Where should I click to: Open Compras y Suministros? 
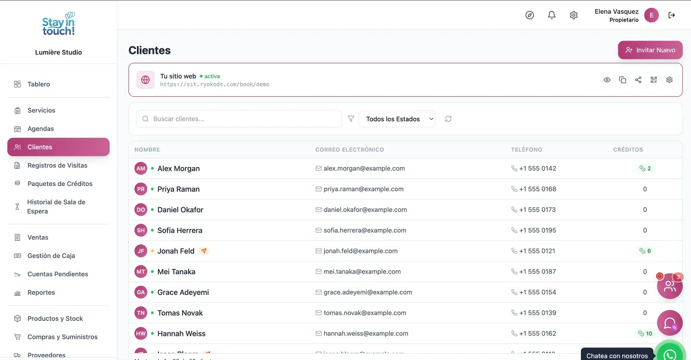click(58, 337)
